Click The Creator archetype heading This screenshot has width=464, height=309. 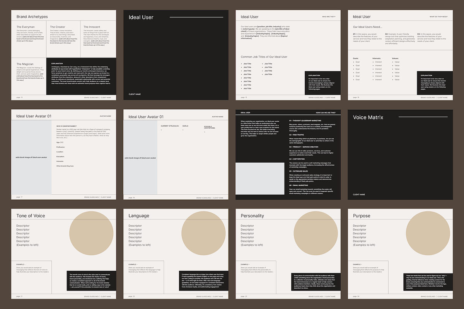pos(58,27)
